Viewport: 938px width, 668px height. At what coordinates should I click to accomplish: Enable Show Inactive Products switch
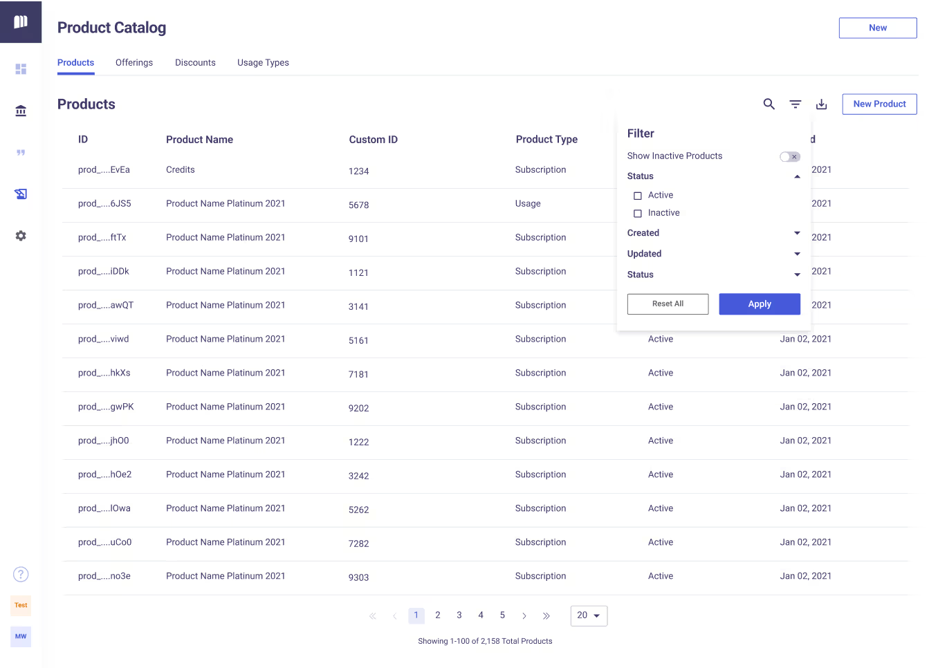[789, 156]
